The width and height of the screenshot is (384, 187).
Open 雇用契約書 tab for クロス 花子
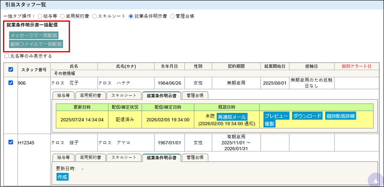[x=90, y=95]
